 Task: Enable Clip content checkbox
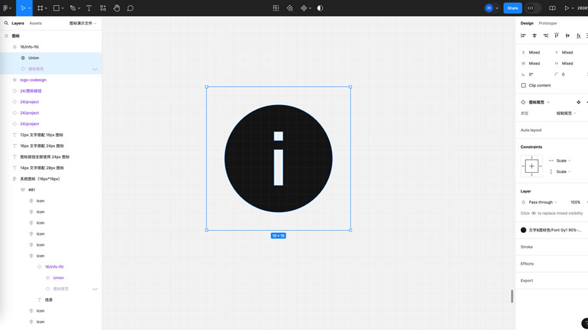click(523, 85)
